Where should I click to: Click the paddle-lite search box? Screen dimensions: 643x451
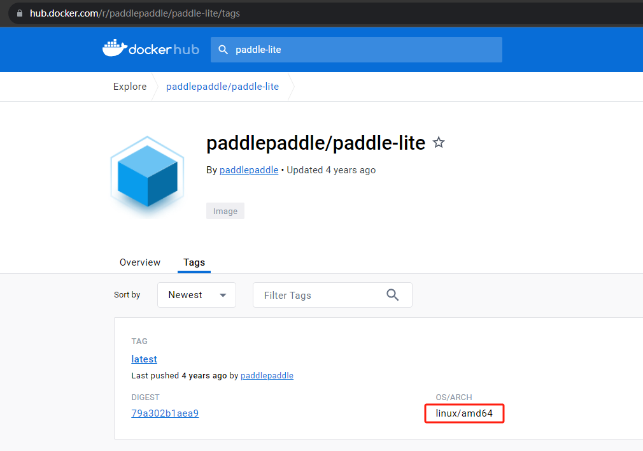[357, 50]
